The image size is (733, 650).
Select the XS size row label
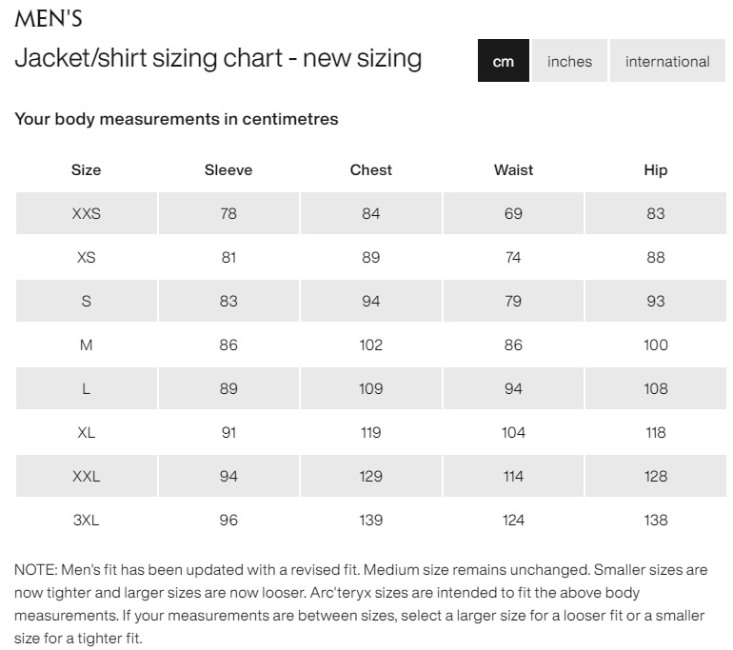[86, 258]
